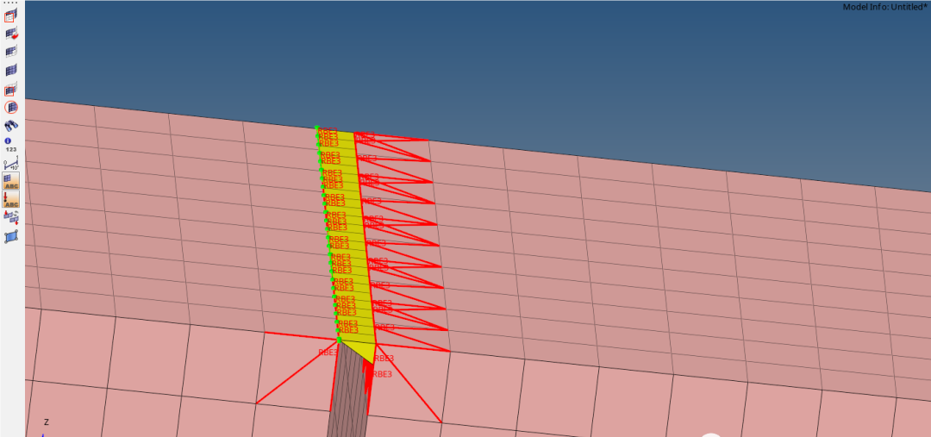Toggle load handles ABC with red arrow
The width and height of the screenshot is (931, 437).
[11, 199]
